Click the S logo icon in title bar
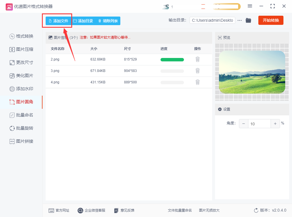Viewport: 292px width, 217px height. pyautogui.click(x=166, y=7)
